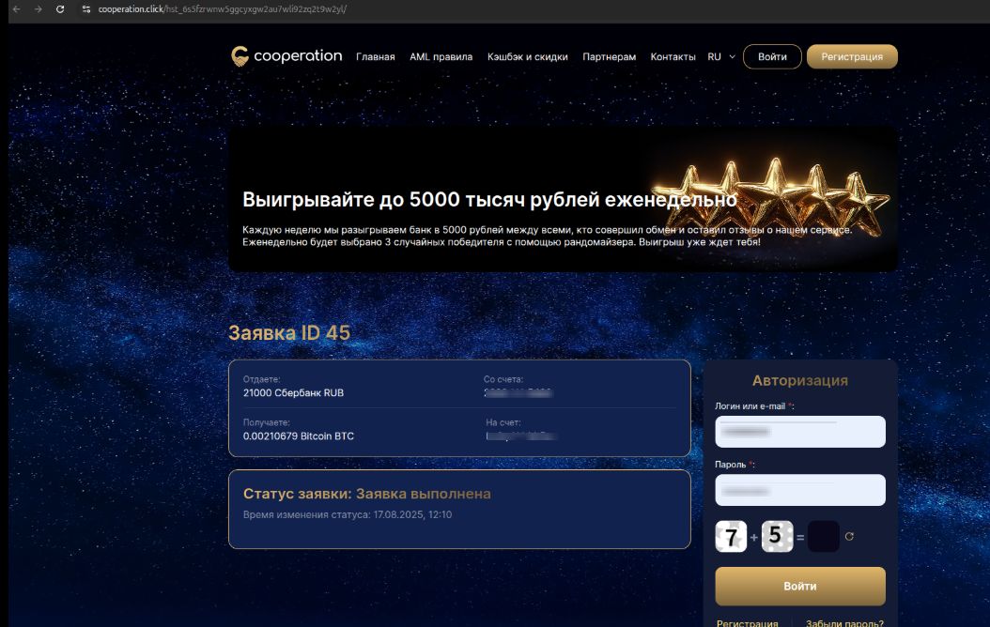Click the gold Регистрация header button
The width and height of the screenshot is (990, 627).
click(x=852, y=56)
